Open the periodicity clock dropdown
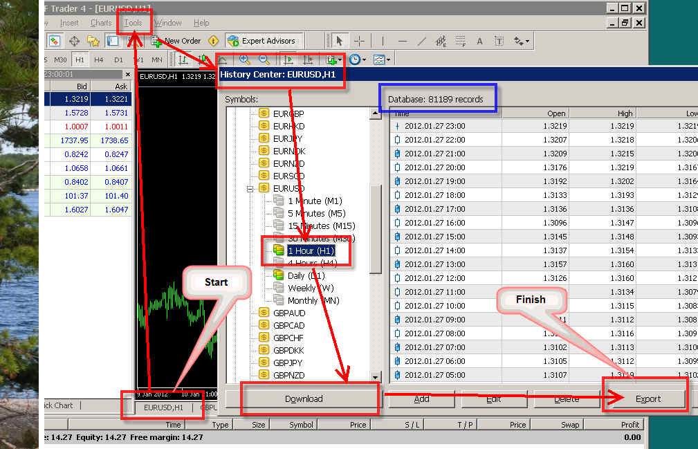The image size is (698, 449). click(358, 60)
